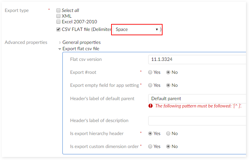Uncheck the CSV FLAT file checkbox
This screenshot has height=160, width=249.
pos(58,29)
